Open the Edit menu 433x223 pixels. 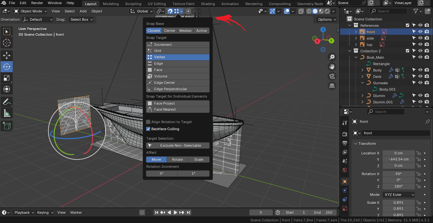[23, 3]
